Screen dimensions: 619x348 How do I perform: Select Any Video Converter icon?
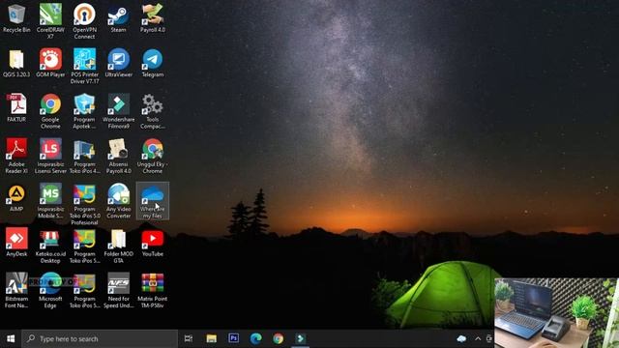(118, 201)
